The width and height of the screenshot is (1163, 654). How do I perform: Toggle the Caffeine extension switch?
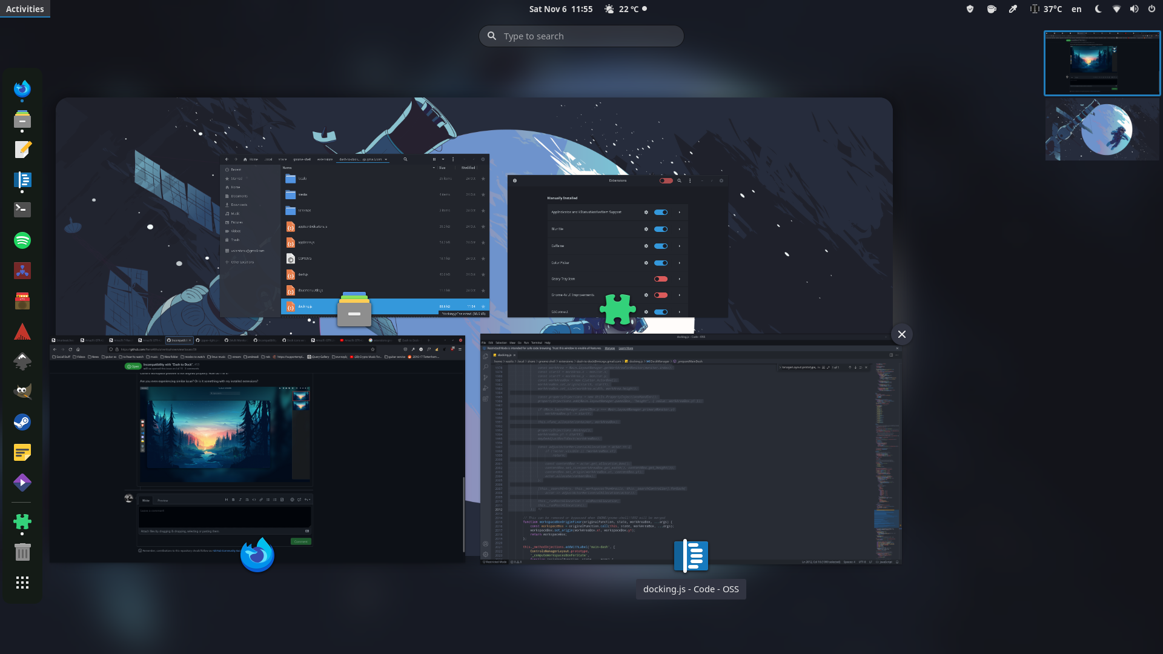click(x=661, y=246)
